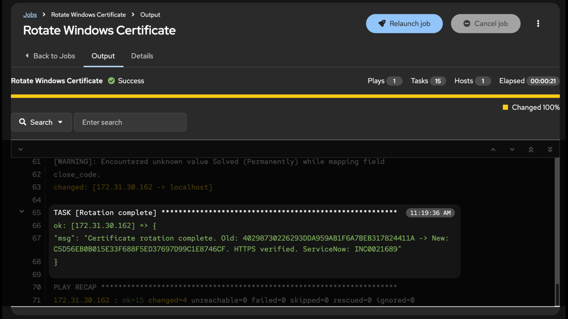Click the scroll previous up arrow
This screenshot has width=568, height=319.
click(x=493, y=149)
